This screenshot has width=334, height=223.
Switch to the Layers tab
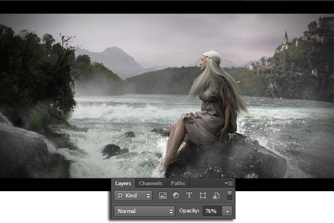[123, 183]
